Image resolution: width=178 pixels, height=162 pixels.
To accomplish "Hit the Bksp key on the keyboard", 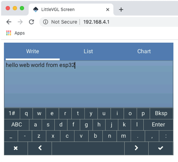I will [x=161, y=114].
